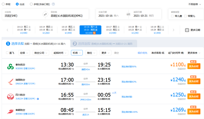Choose the ¥1240 Ruili Airlines outbound flight
The width and height of the screenshot is (204, 119).
(194, 81)
